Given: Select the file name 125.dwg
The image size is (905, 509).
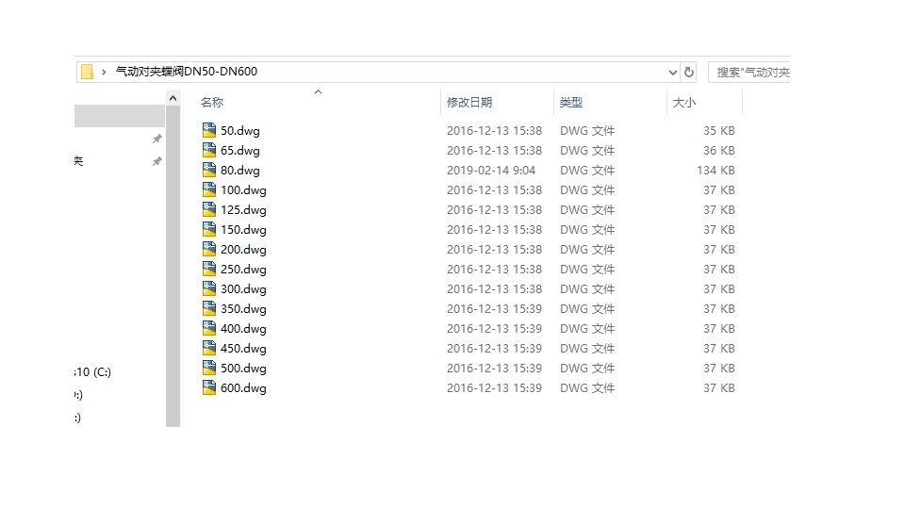Looking at the screenshot, I should [243, 210].
